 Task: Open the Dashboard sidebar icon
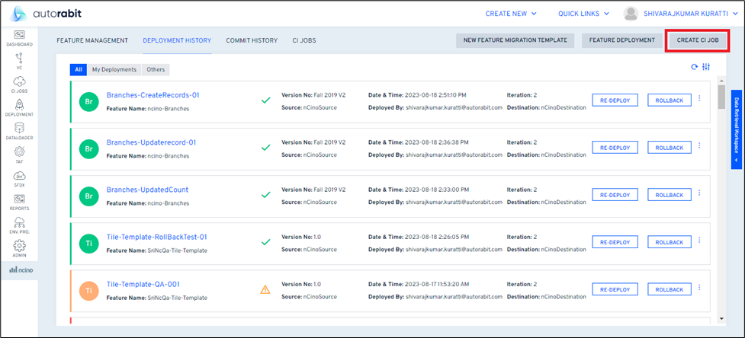pos(19,37)
